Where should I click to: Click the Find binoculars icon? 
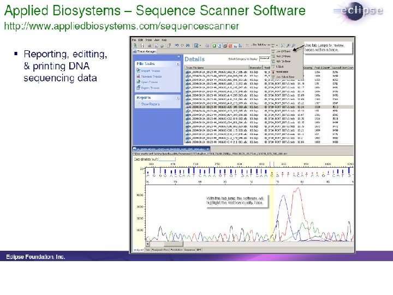(x=188, y=45)
